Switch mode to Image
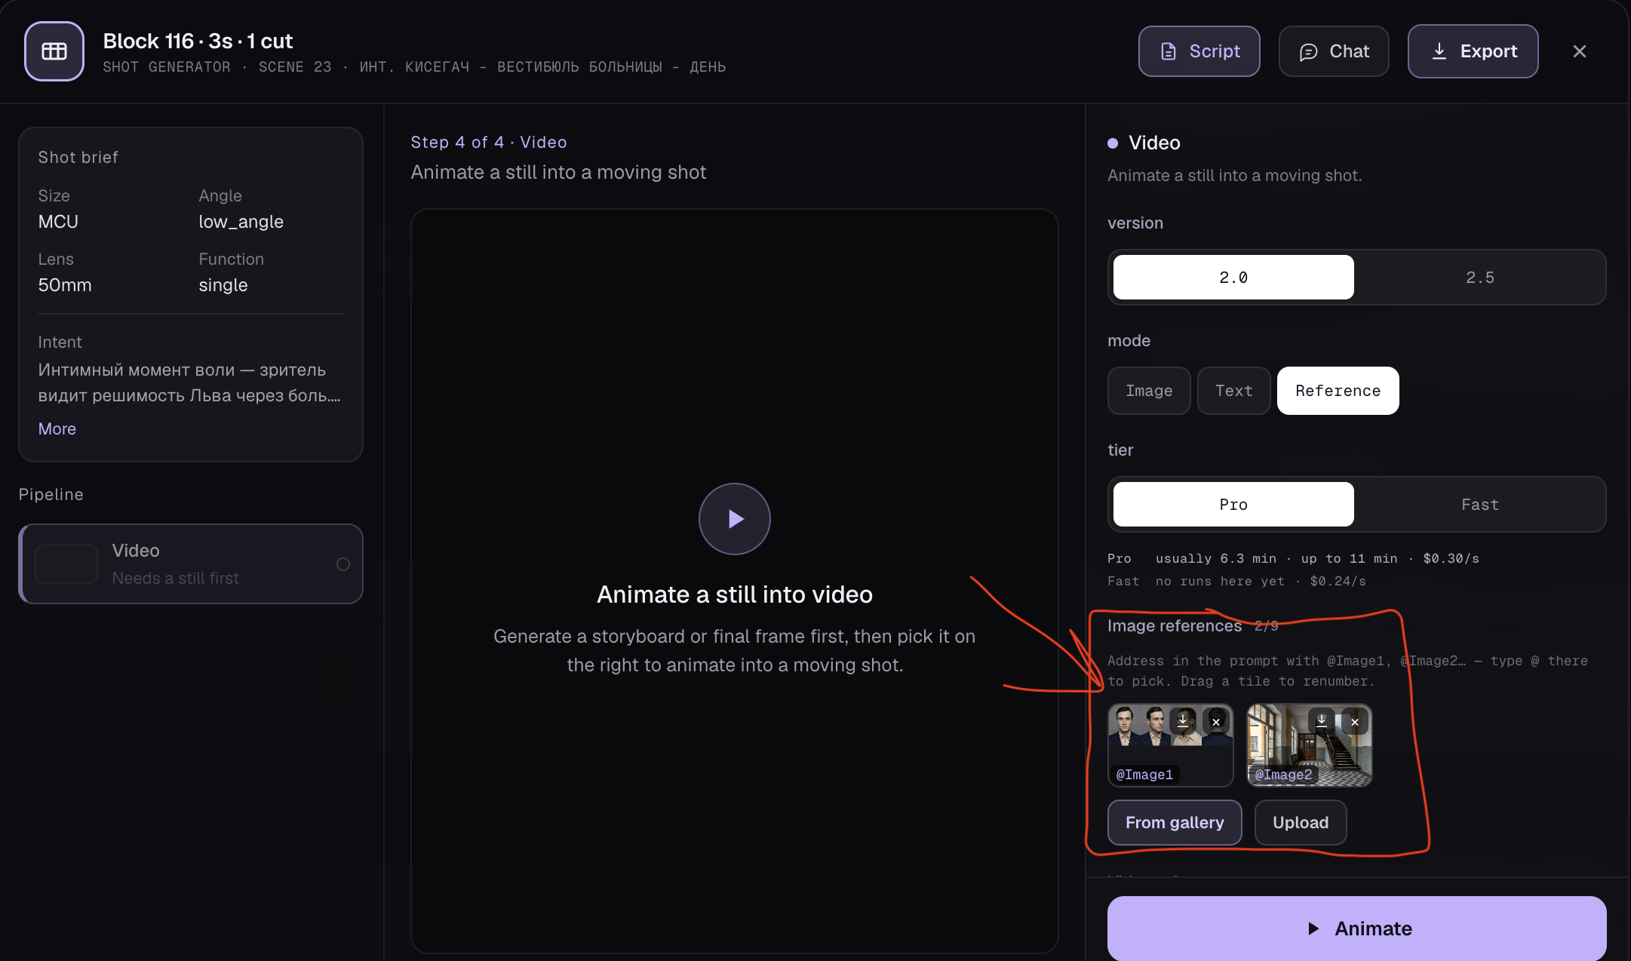This screenshot has width=1631, height=961. (1149, 391)
